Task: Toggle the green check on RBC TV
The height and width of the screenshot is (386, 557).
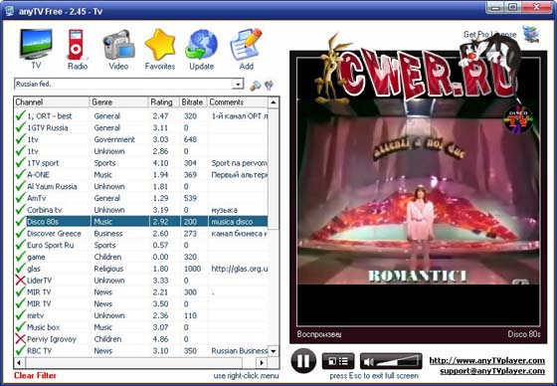Action: tap(21, 350)
